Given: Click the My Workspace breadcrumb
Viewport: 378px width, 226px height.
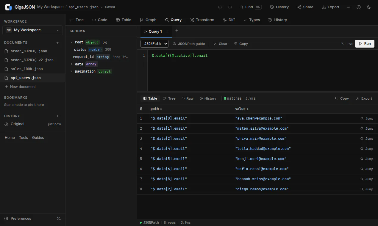Looking at the screenshot, I should point(50,7).
